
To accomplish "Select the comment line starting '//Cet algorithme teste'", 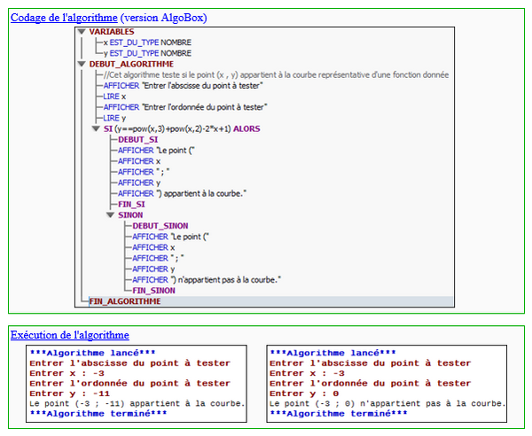I will (x=276, y=75).
